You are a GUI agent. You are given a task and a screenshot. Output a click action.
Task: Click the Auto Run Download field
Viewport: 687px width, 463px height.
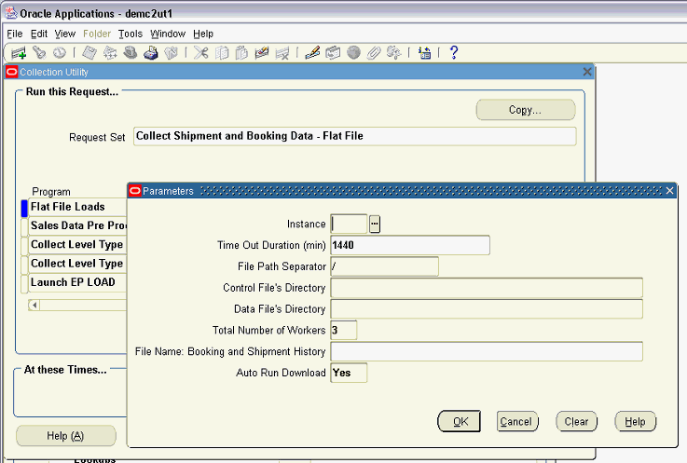point(349,373)
